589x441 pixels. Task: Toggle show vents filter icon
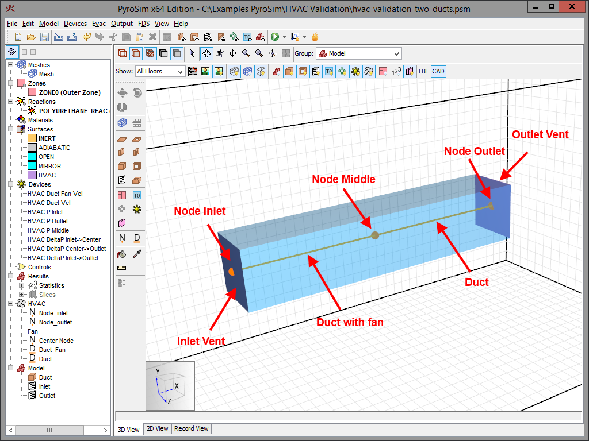pyautogui.click(x=316, y=71)
